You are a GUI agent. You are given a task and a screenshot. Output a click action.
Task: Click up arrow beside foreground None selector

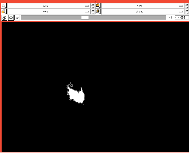(187, 4)
